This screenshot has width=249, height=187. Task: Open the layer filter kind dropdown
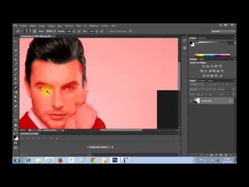197,85
